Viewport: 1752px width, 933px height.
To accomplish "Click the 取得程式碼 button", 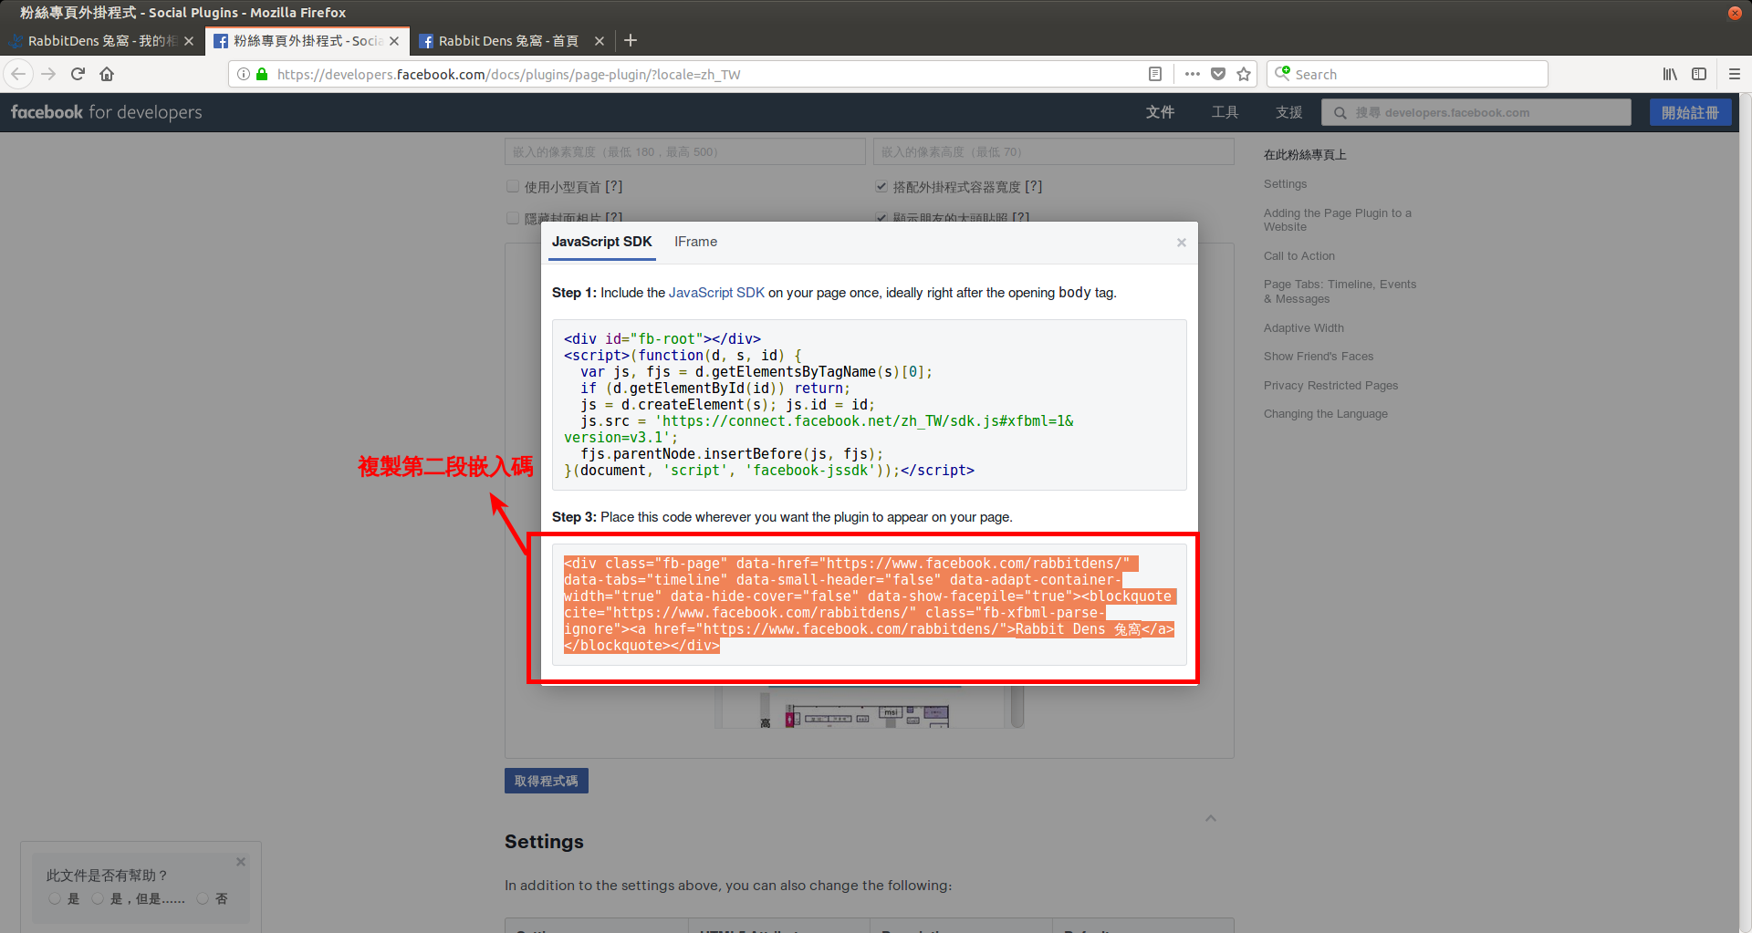I will coord(546,781).
